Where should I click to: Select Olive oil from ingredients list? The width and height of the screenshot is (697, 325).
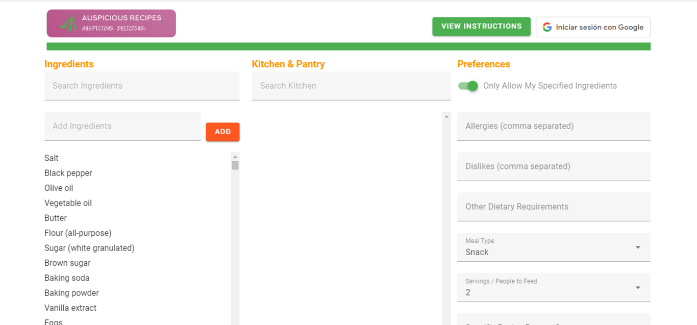pyautogui.click(x=59, y=188)
